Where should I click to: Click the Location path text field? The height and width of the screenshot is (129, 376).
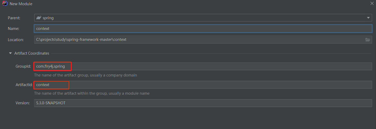(x=203, y=40)
